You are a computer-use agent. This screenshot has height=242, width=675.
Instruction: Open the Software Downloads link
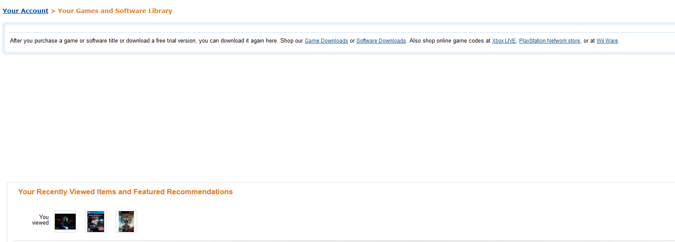[381, 41]
